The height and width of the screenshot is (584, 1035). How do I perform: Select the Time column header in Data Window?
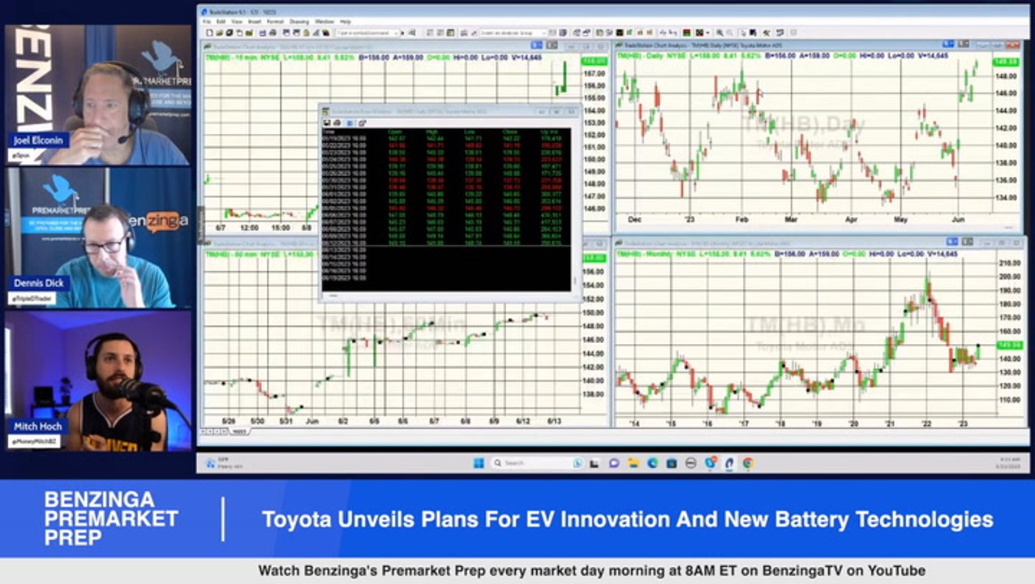tap(329, 131)
